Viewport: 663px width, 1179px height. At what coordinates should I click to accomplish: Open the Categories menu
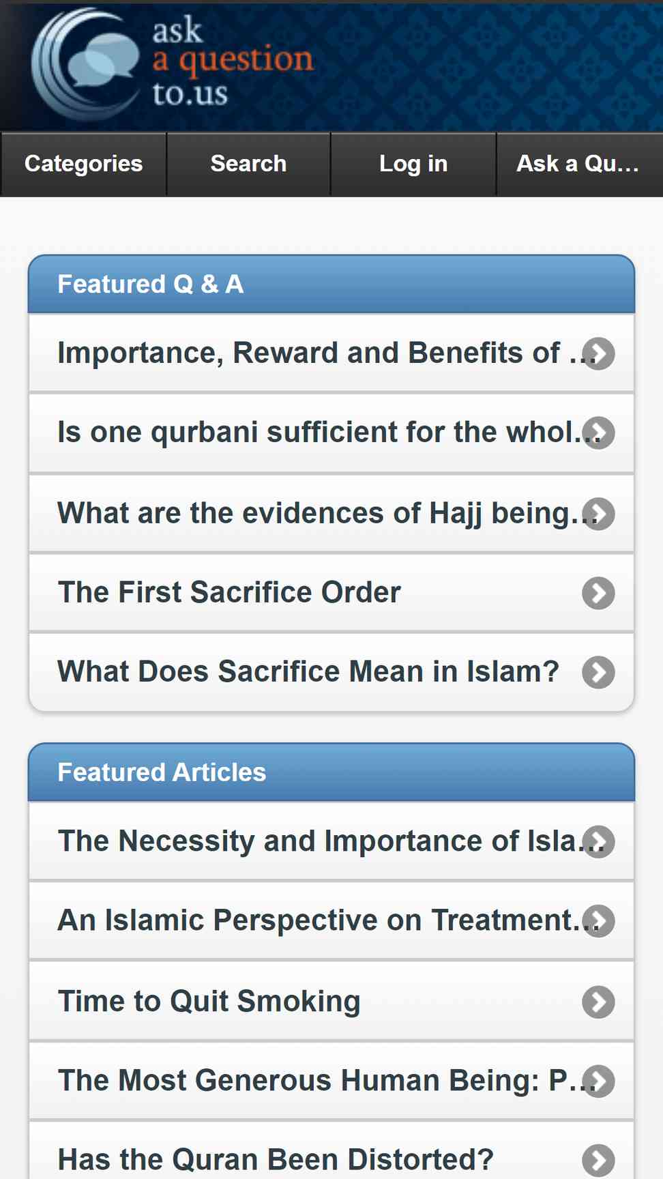83,164
